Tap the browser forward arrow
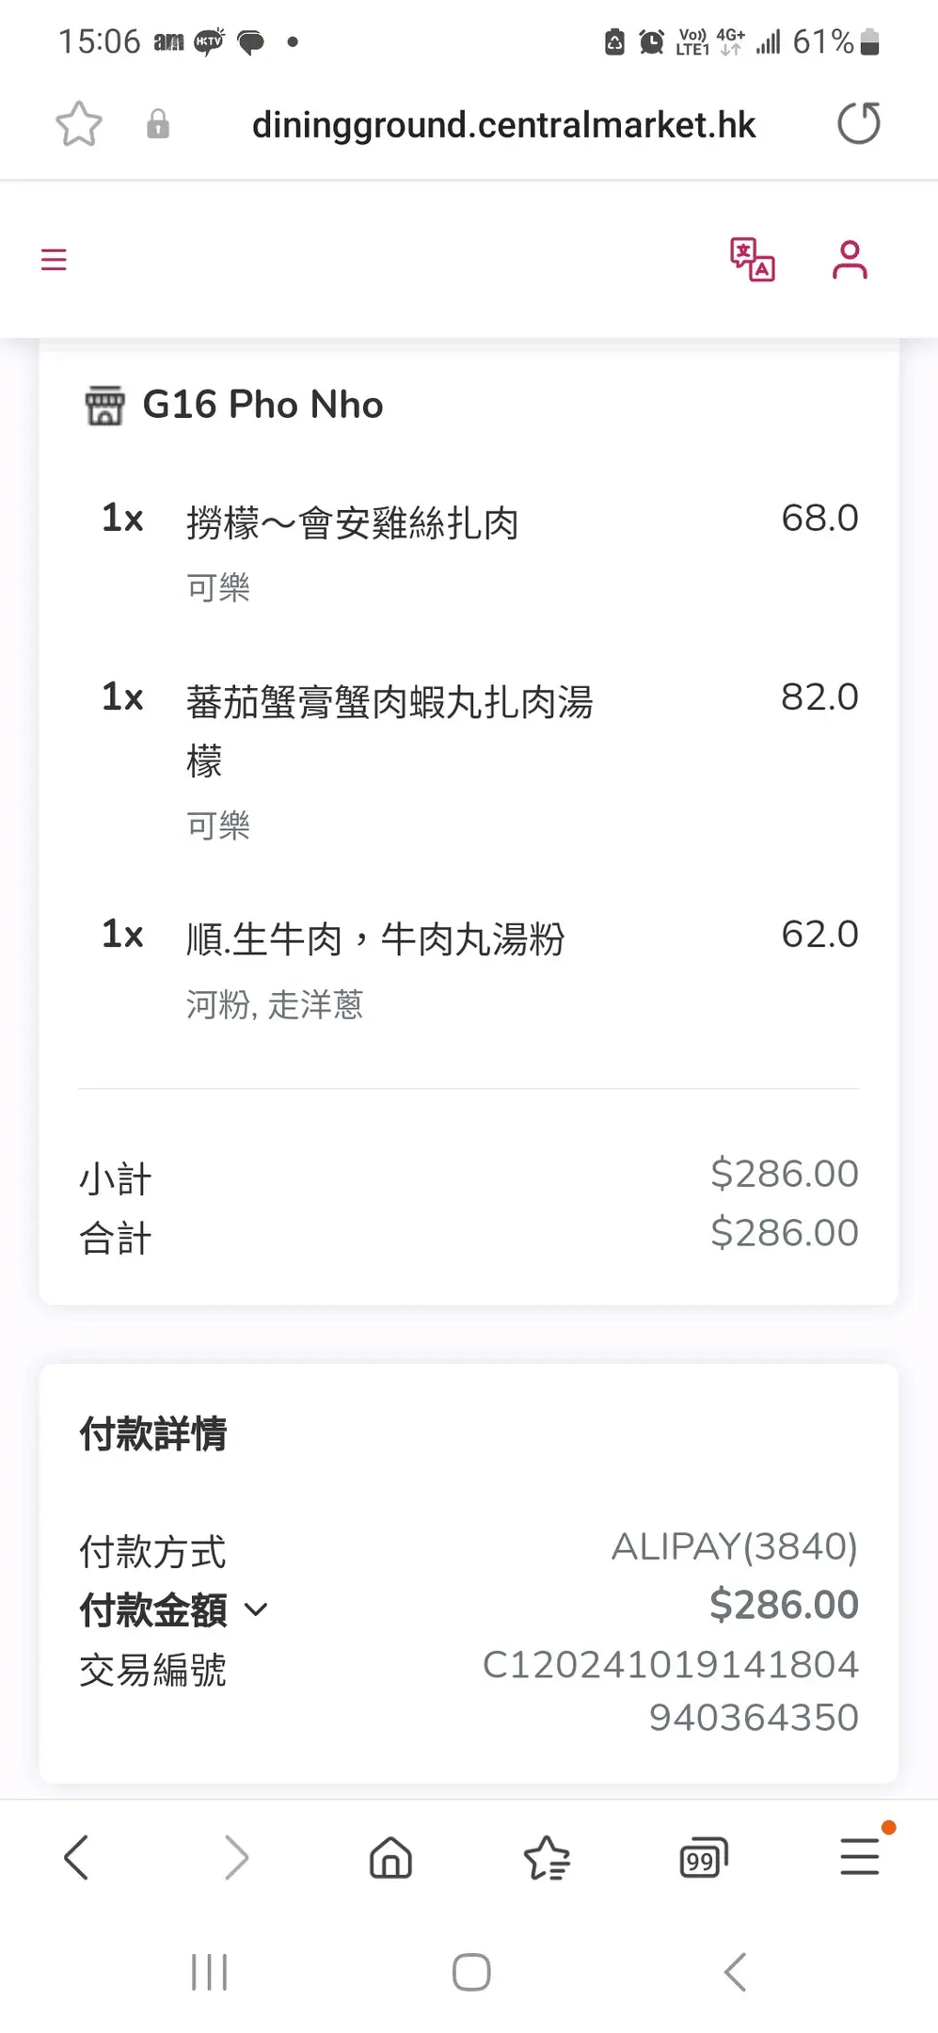938x2033 pixels. [x=236, y=1858]
